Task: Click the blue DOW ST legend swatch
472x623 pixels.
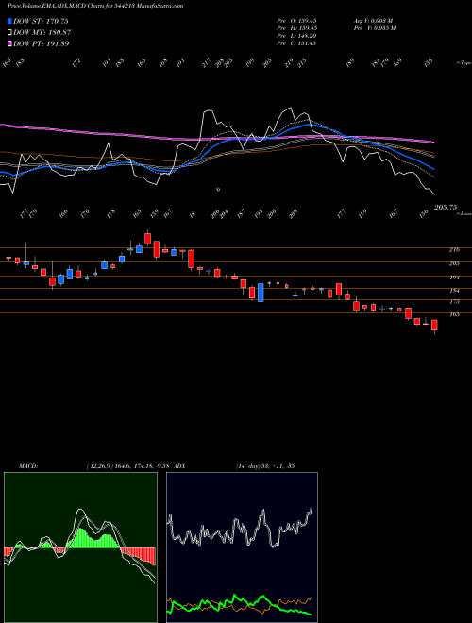Action: click(x=10, y=21)
